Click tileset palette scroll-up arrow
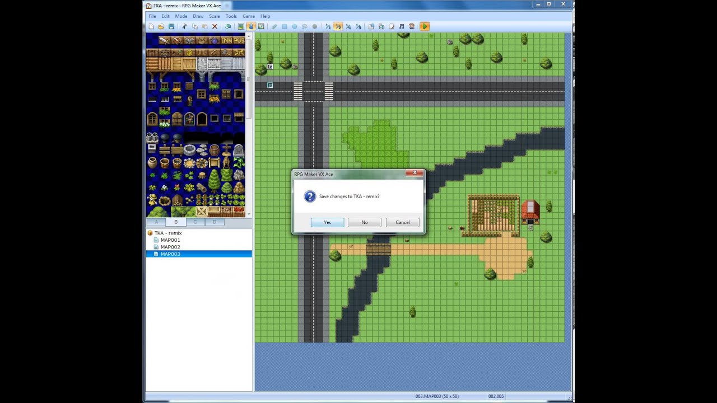717x403 pixels. 249,36
